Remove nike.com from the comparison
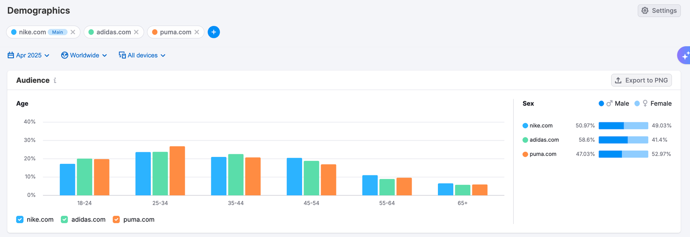690x237 pixels. click(73, 32)
